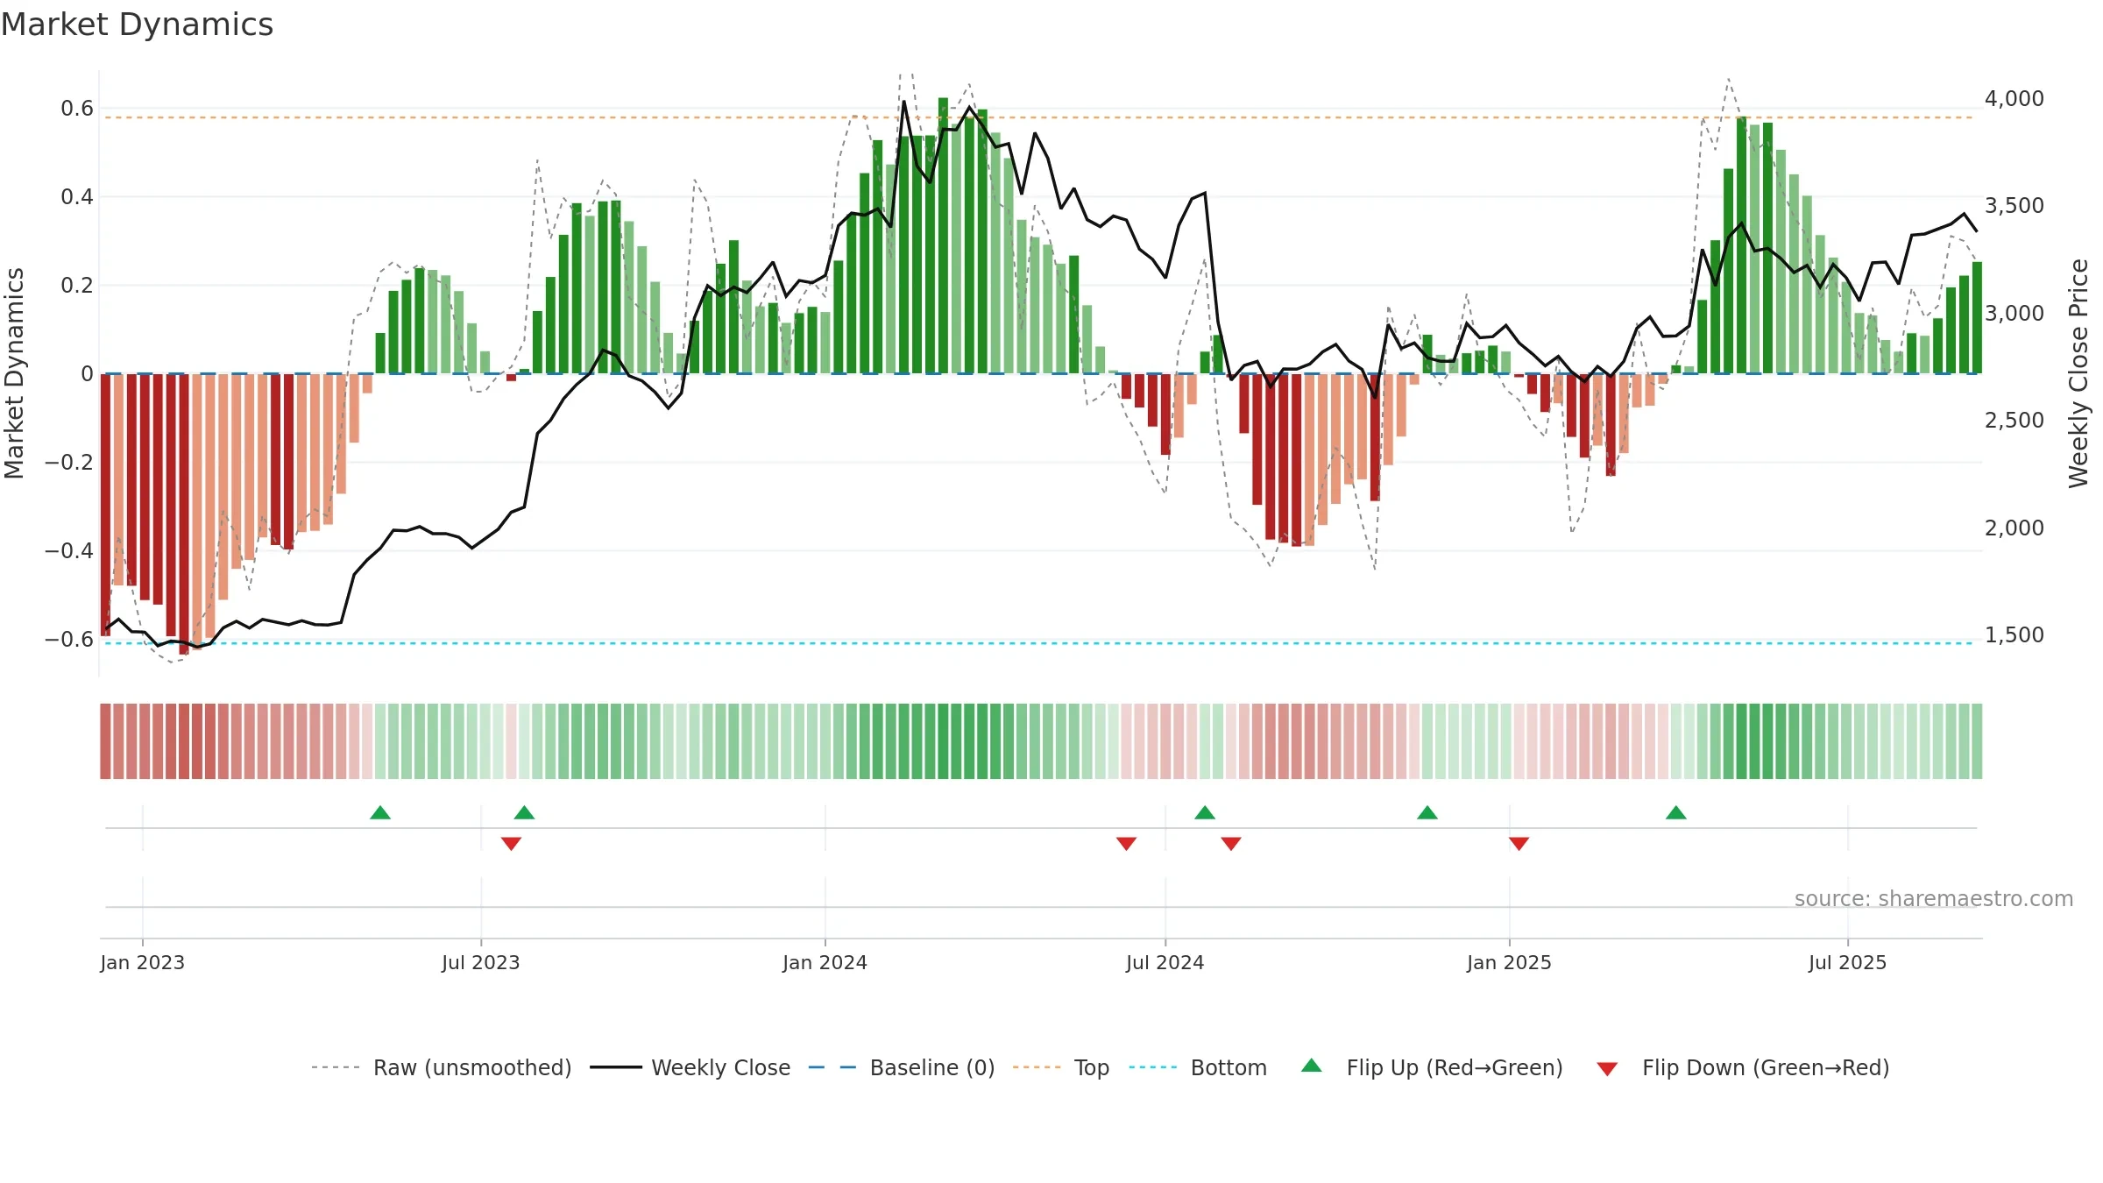Toggle the Weekly Close legend entry
The image size is (2103, 1183).
[690, 1067]
